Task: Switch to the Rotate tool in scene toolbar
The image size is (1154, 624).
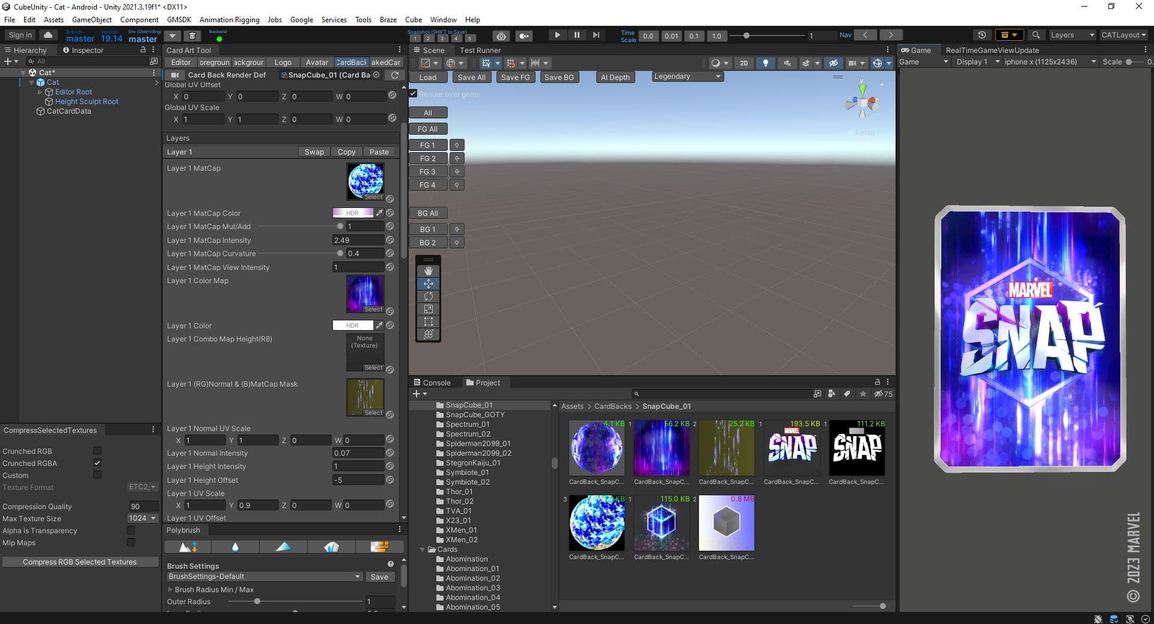Action: (428, 296)
